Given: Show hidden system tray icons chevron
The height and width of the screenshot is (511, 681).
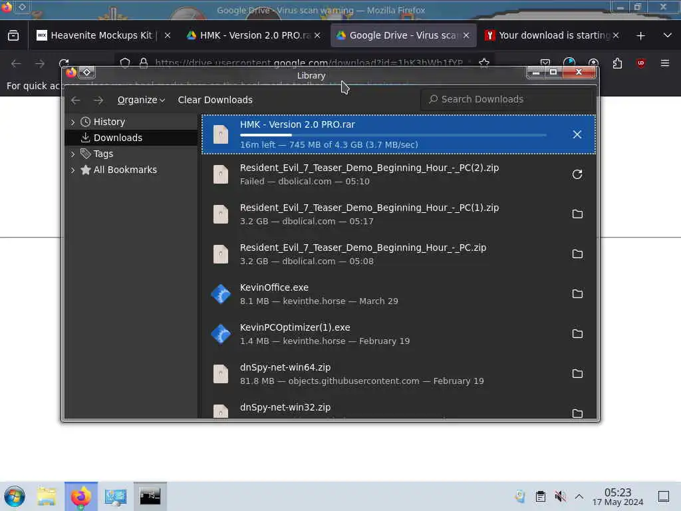Looking at the screenshot, I should (x=579, y=496).
